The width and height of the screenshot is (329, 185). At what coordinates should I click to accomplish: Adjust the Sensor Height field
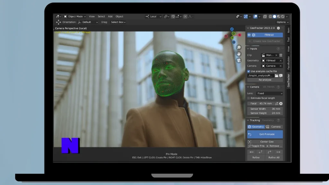(x=265, y=113)
